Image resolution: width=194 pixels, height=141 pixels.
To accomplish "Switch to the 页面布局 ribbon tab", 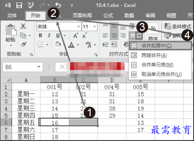I will 82,16.
